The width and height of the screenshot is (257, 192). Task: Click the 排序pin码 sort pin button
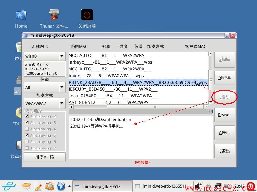pos(45,157)
